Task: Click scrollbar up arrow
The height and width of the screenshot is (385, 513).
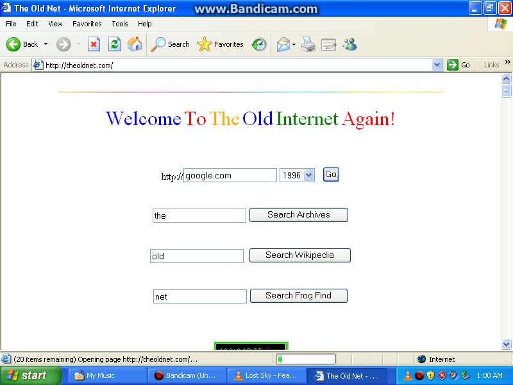Action: tap(506, 78)
